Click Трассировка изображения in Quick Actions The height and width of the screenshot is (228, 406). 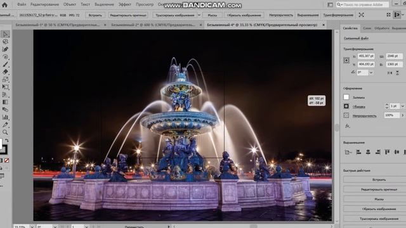[x=379, y=219]
